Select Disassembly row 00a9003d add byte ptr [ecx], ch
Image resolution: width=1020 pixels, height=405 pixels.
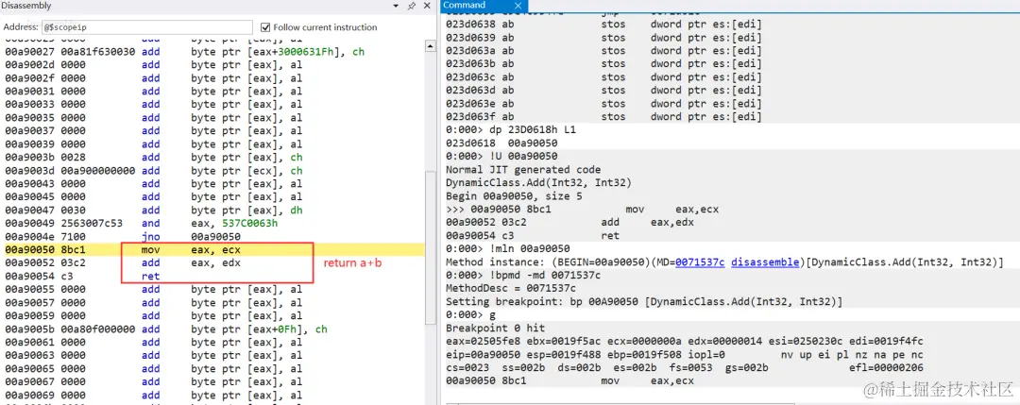[214, 170]
